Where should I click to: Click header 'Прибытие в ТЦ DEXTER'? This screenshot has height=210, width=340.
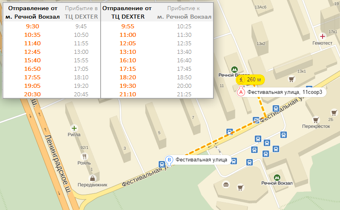(x=81, y=13)
